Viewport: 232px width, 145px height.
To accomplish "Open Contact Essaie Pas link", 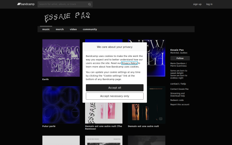I will point(179,89).
